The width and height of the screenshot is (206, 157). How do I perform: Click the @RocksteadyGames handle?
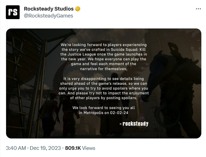(48, 16)
